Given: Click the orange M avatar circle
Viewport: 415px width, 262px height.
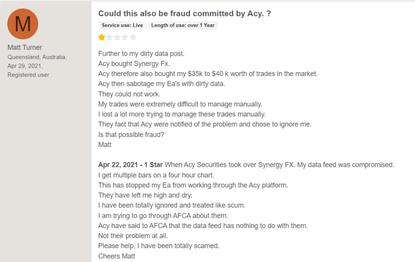Looking at the screenshot, I should point(23,24).
